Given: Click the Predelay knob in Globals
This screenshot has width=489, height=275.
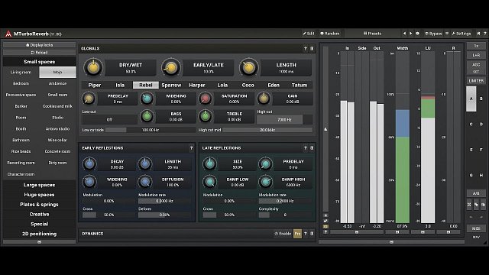Looking at the screenshot, I should [89, 99].
